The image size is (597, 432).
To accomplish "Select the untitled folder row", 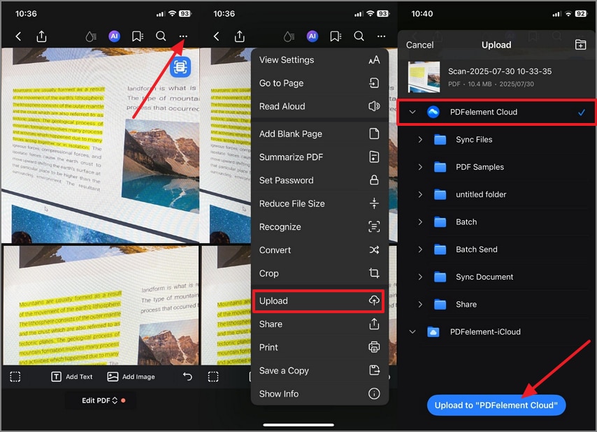I will coord(496,194).
